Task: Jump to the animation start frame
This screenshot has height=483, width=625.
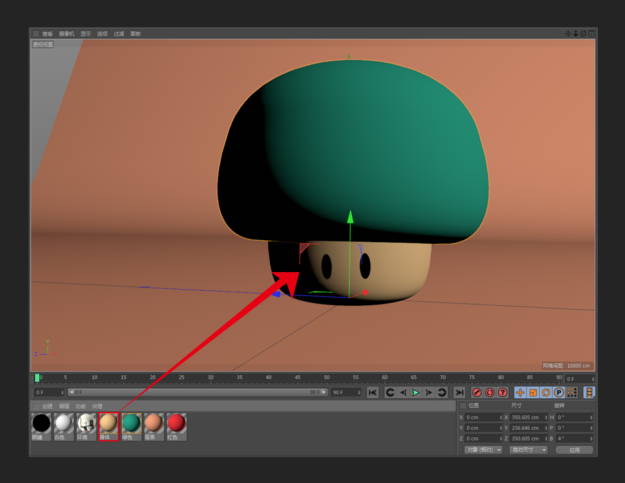Action: point(372,393)
